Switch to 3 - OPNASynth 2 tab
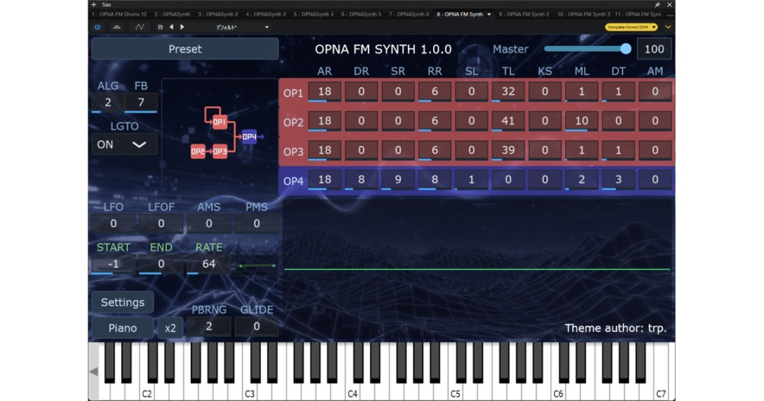Screen dimensions: 764x401 pos(218,15)
